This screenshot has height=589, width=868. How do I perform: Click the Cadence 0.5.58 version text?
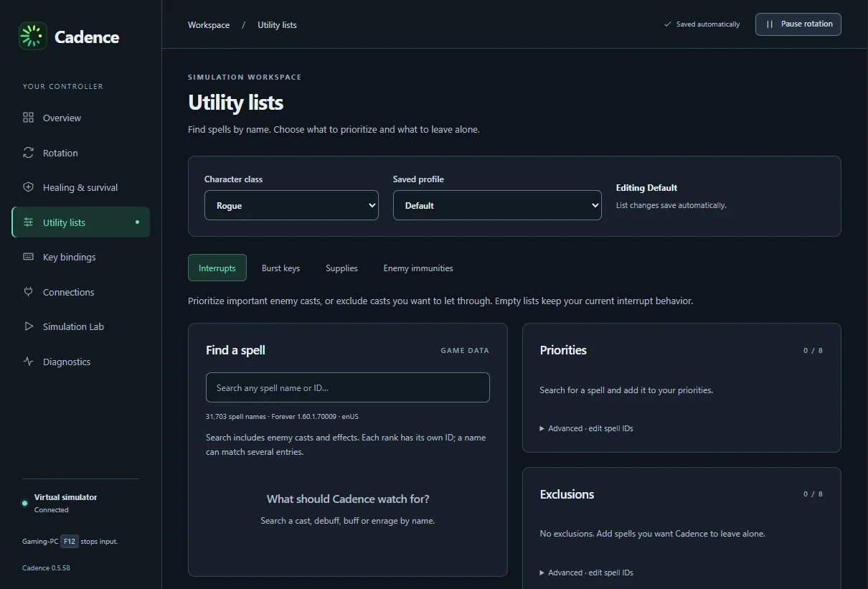(x=46, y=568)
